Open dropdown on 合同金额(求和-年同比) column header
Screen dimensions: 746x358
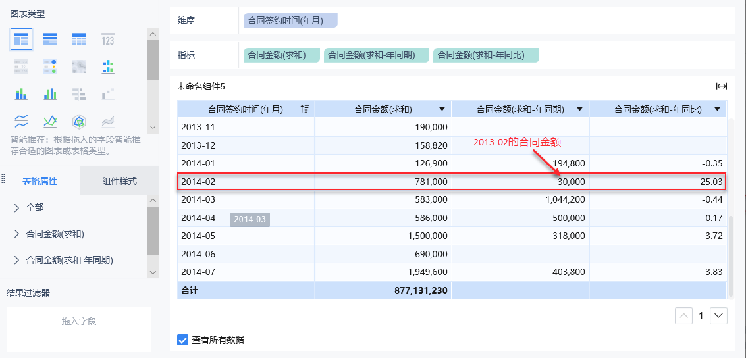tap(717, 109)
